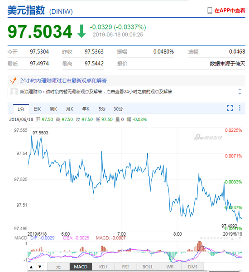Step the advisor news ticker up
The height and width of the screenshot is (272, 249).
239,89
